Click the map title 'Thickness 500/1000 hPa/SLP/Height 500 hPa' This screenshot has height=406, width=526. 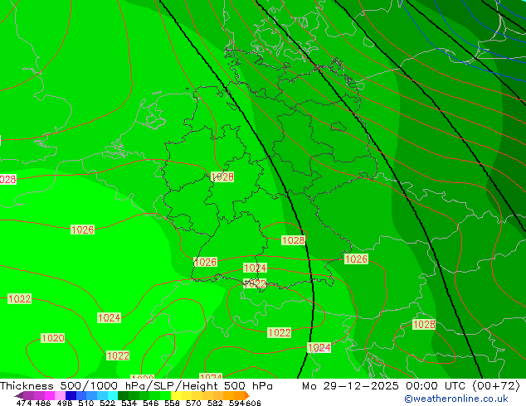point(136,386)
